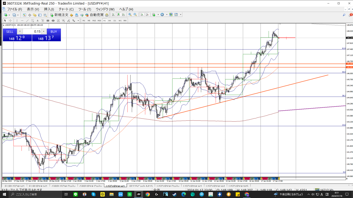
Task: Select the M1 timeframe button
Action: point(84,21)
